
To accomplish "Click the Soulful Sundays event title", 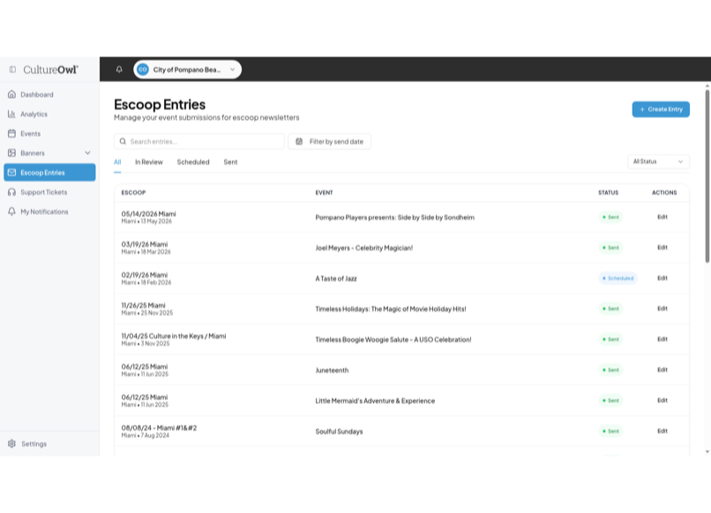I will click(339, 431).
